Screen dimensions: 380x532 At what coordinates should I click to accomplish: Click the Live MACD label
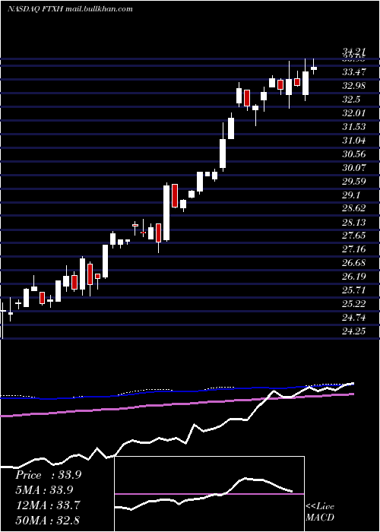tap(320, 512)
